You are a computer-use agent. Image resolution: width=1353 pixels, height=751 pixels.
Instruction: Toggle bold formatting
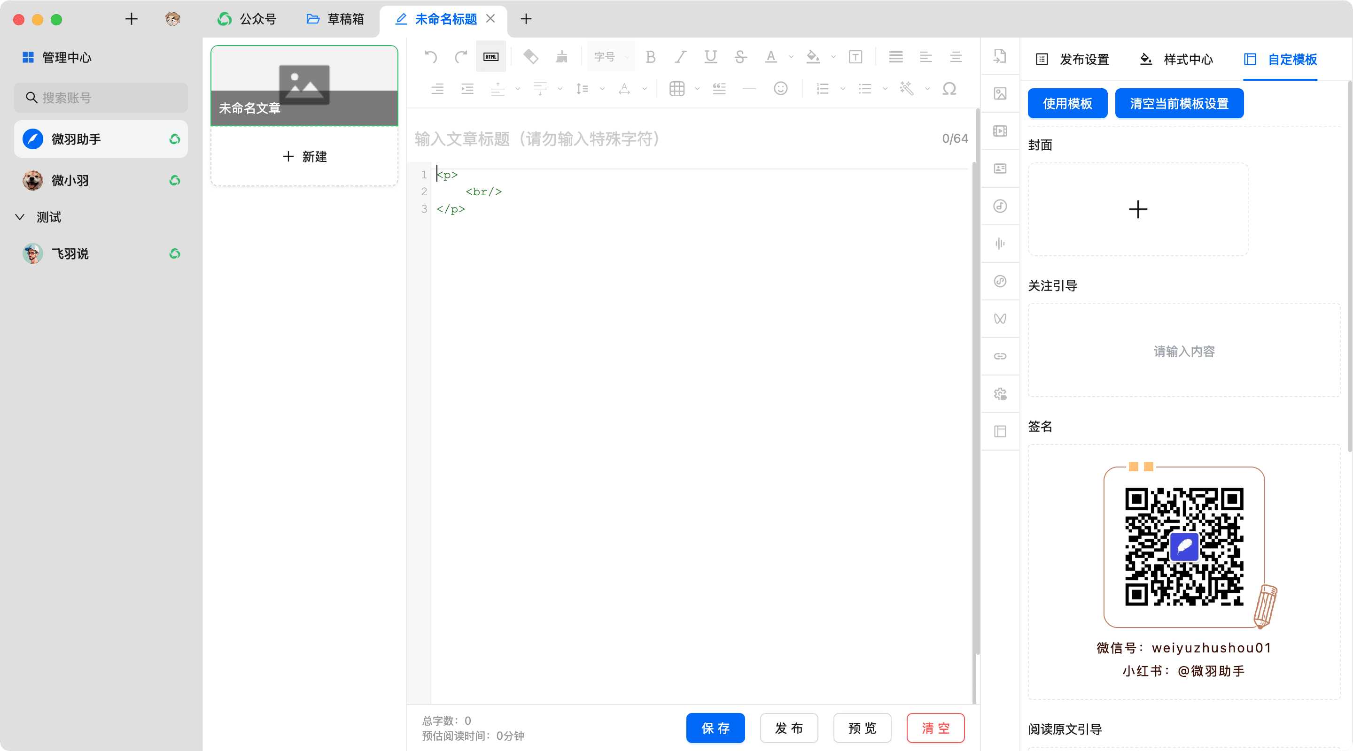[650, 57]
